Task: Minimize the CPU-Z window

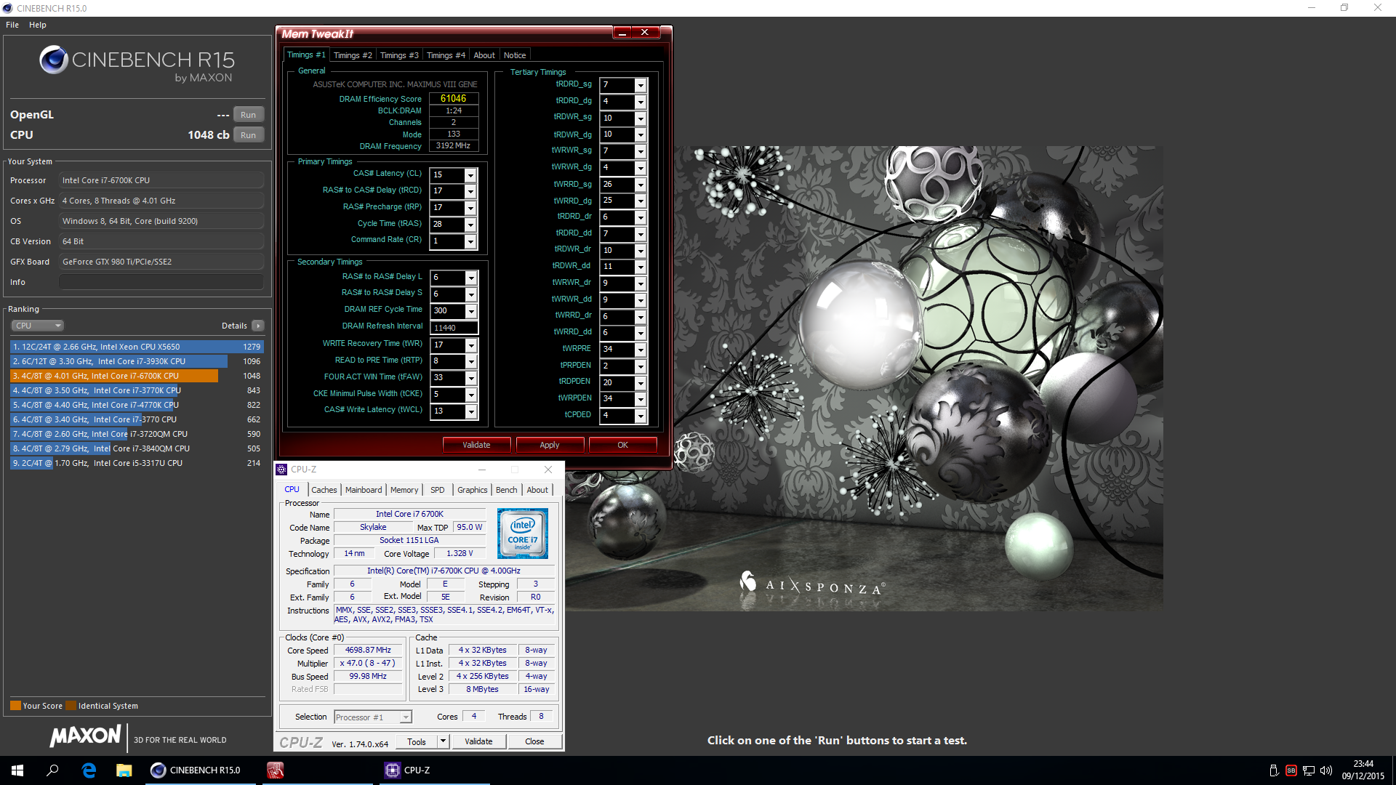Action: coord(482,470)
